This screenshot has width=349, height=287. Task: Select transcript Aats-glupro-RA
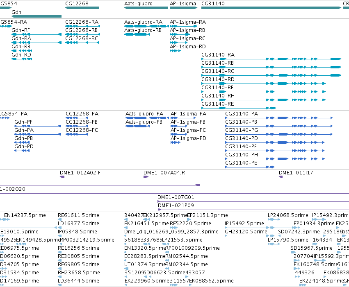coord(144,22)
